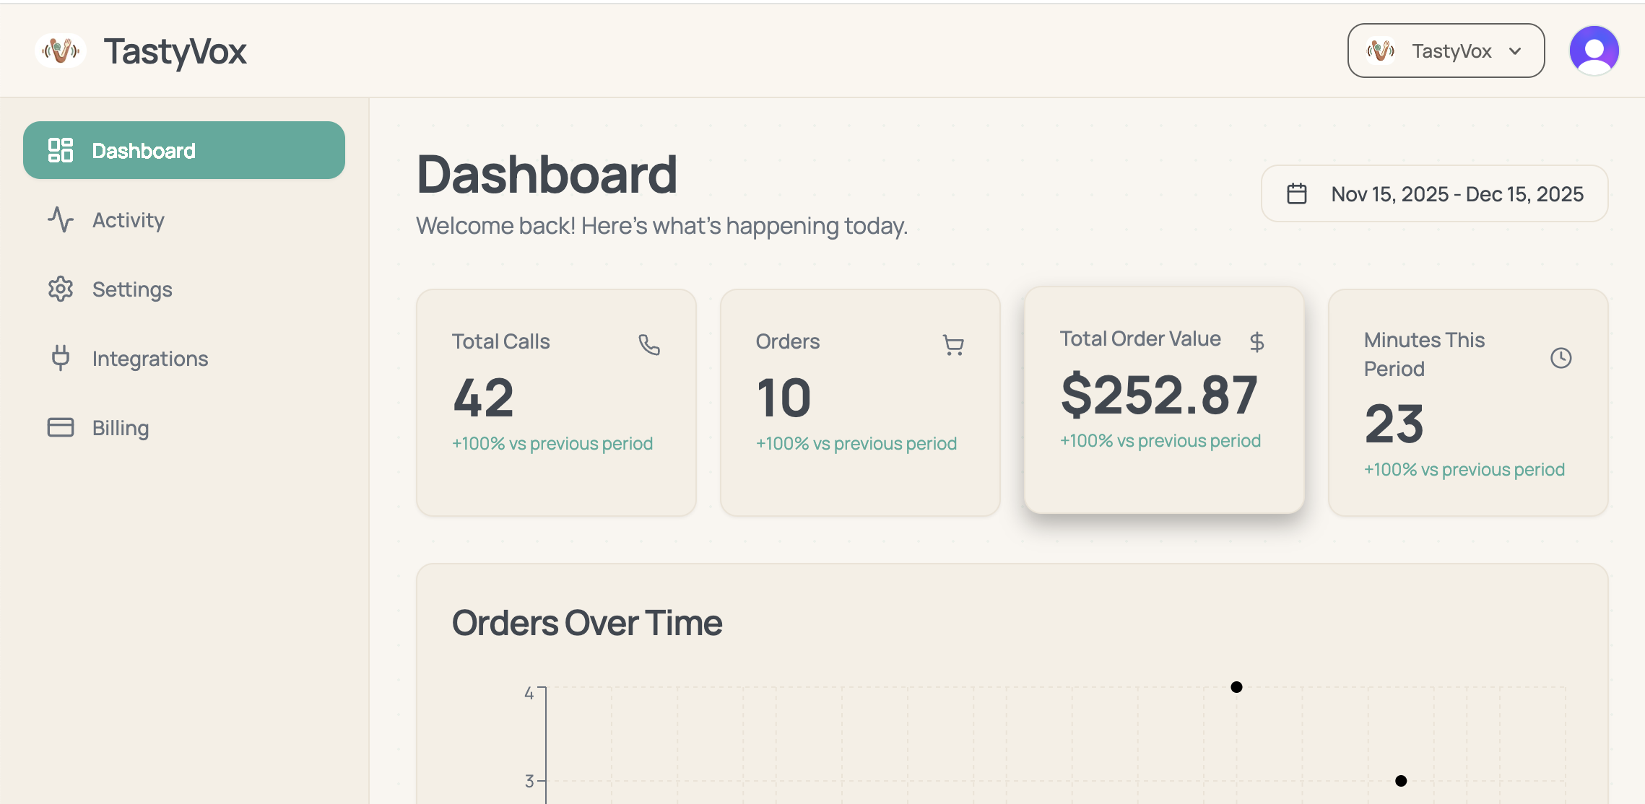Expand the date range selector

click(x=1433, y=193)
